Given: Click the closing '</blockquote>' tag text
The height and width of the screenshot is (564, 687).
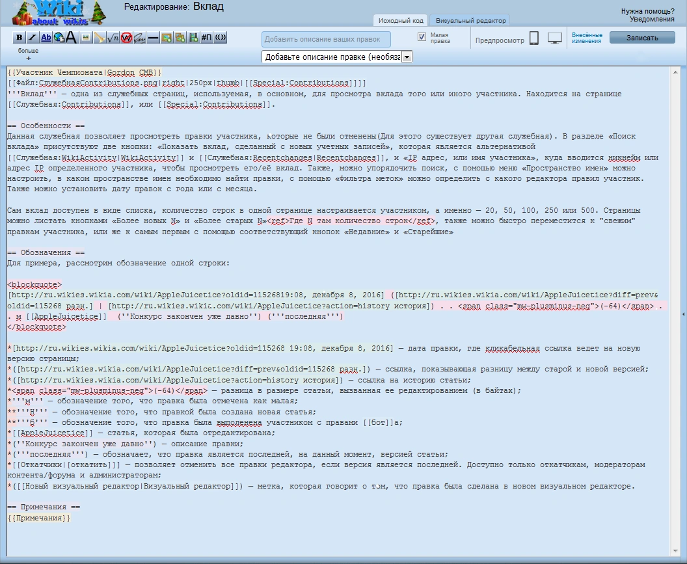Looking at the screenshot, I should pos(37,327).
